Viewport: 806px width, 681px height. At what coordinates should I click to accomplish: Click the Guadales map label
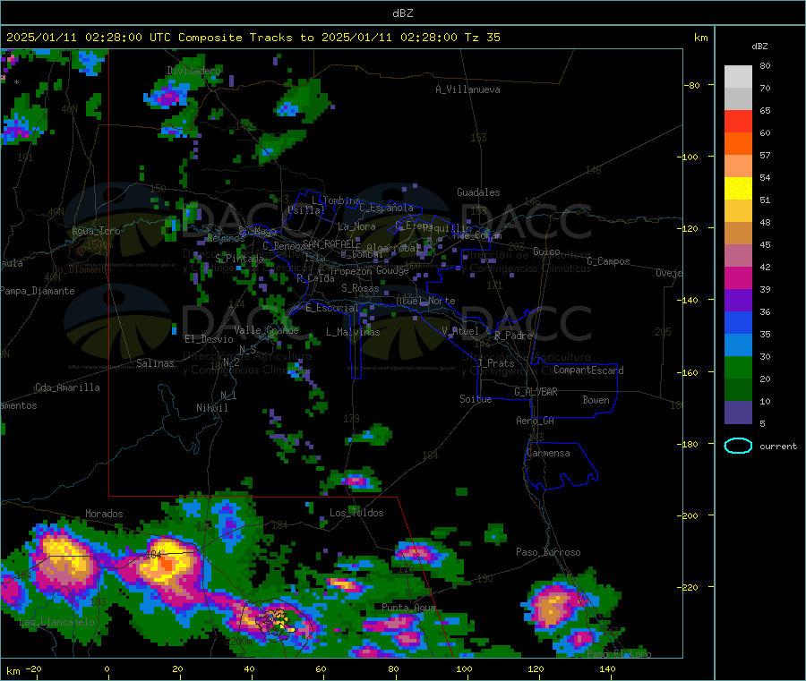(x=478, y=192)
